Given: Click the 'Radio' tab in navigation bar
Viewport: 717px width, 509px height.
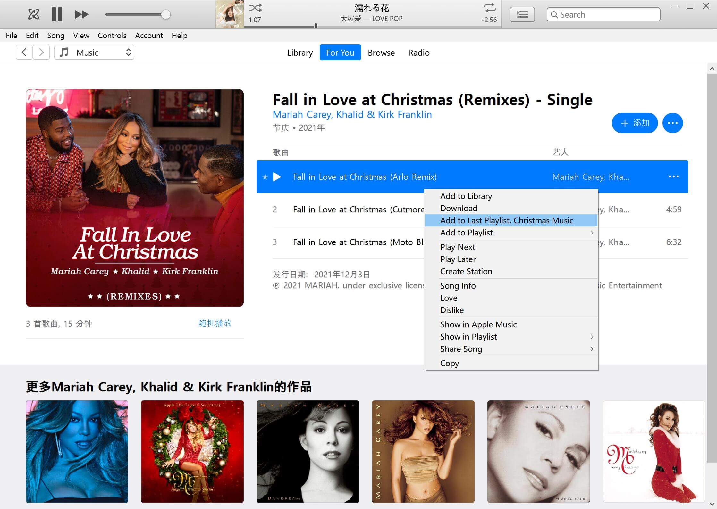Looking at the screenshot, I should coord(418,52).
